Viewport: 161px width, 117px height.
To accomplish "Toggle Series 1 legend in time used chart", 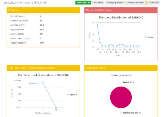I will (72, 95).
